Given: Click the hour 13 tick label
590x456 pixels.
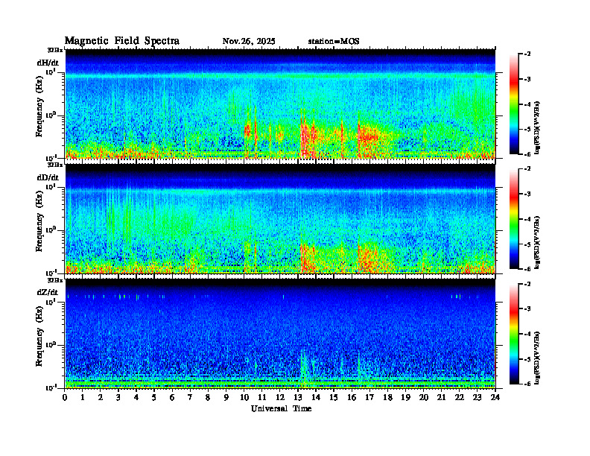Looking at the screenshot, I should pyautogui.click(x=298, y=398).
